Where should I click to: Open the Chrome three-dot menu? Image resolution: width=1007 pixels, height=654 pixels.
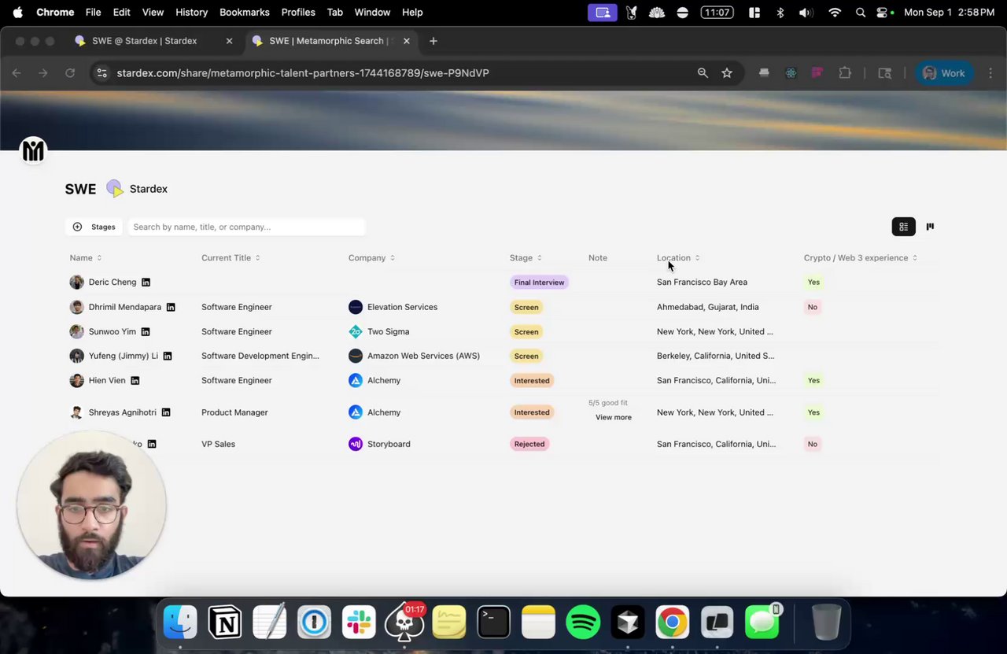tap(990, 73)
